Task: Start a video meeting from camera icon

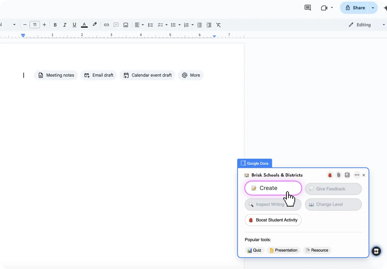Action: pyautogui.click(x=324, y=8)
